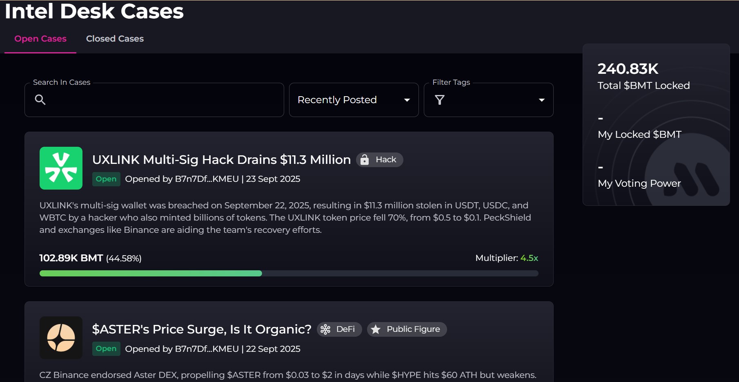Click the search magnifier icon

pos(40,100)
